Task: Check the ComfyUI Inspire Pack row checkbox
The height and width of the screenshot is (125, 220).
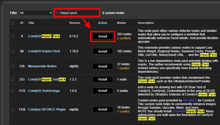Action: click(x=13, y=51)
